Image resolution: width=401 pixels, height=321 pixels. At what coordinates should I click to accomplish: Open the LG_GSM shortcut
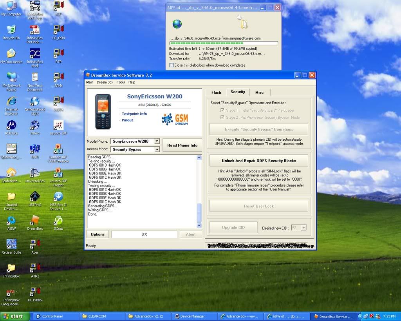click(x=59, y=32)
